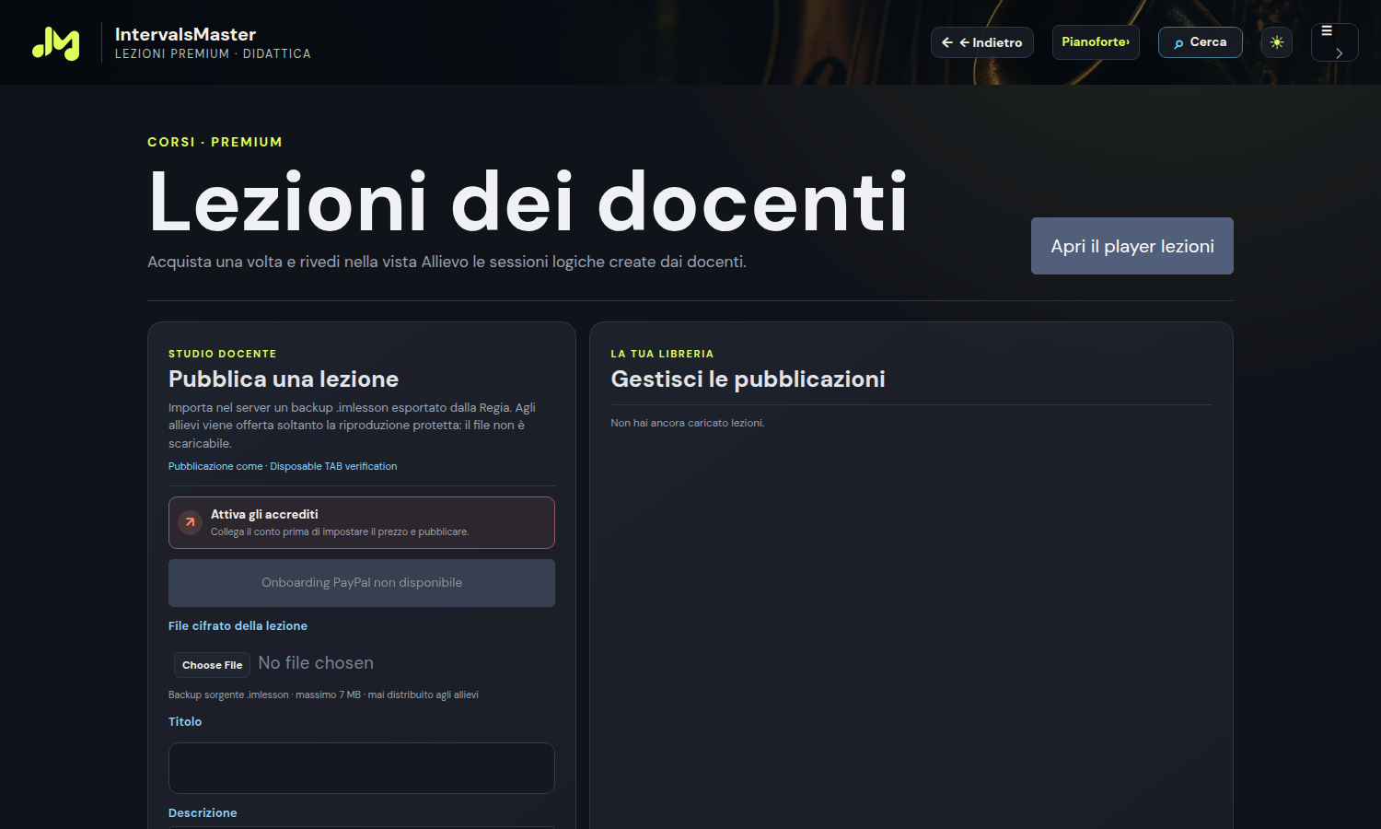Click the 'CORSI · PREMIUM' breadcrumb text

(x=215, y=142)
